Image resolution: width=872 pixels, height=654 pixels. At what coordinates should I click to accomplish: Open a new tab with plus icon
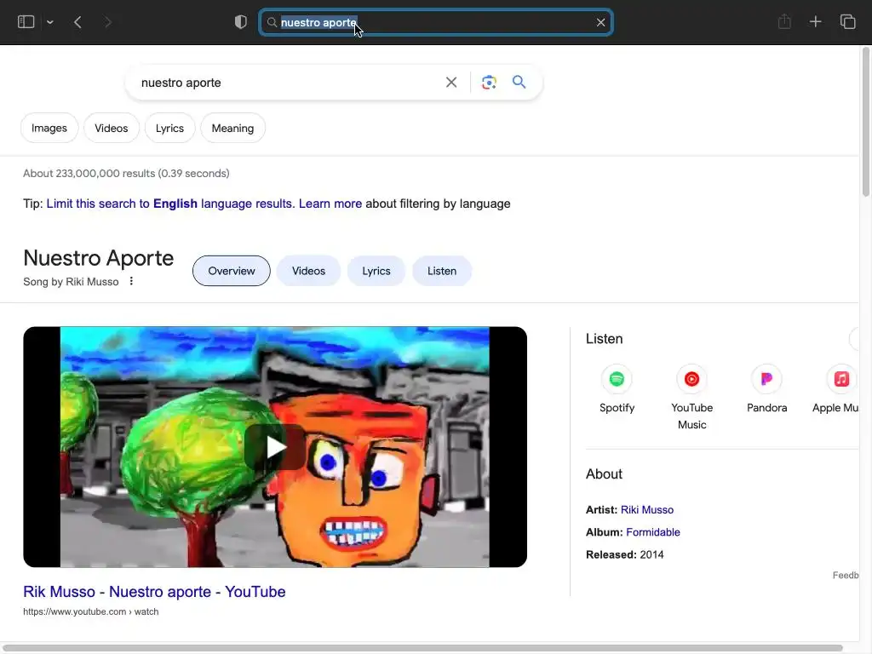(815, 21)
